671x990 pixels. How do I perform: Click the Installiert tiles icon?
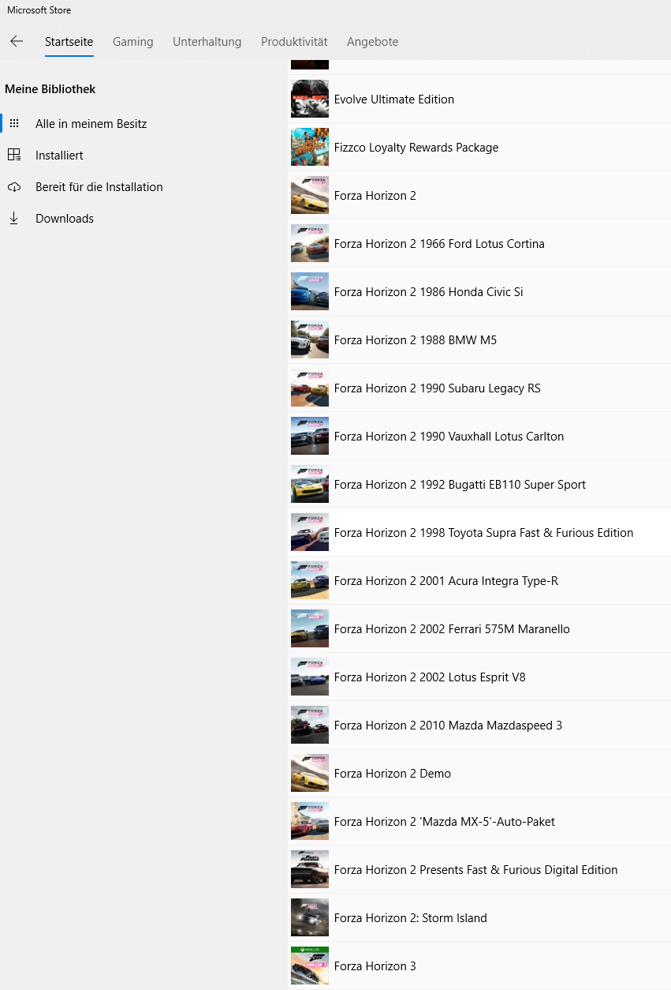coord(13,156)
